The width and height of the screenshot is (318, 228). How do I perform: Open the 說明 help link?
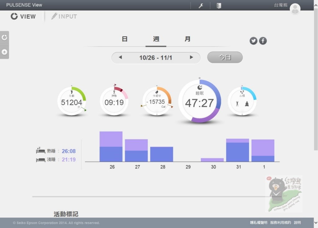tap(297, 222)
